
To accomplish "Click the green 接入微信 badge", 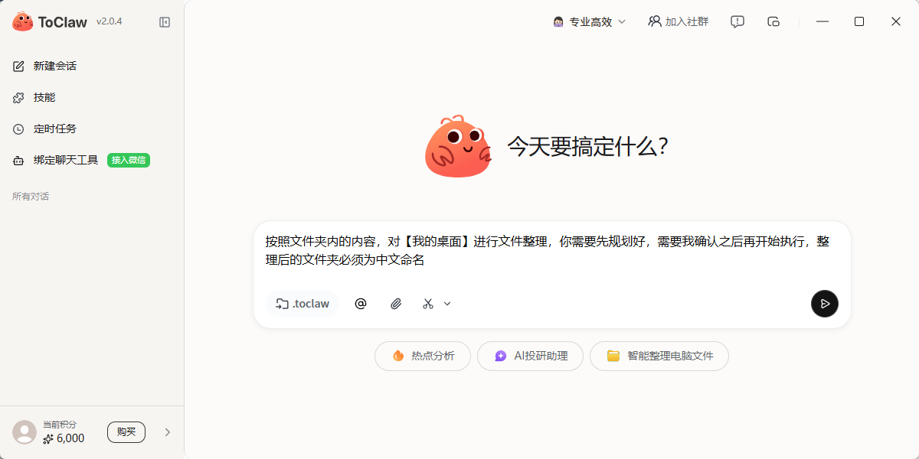I will [x=129, y=160].
